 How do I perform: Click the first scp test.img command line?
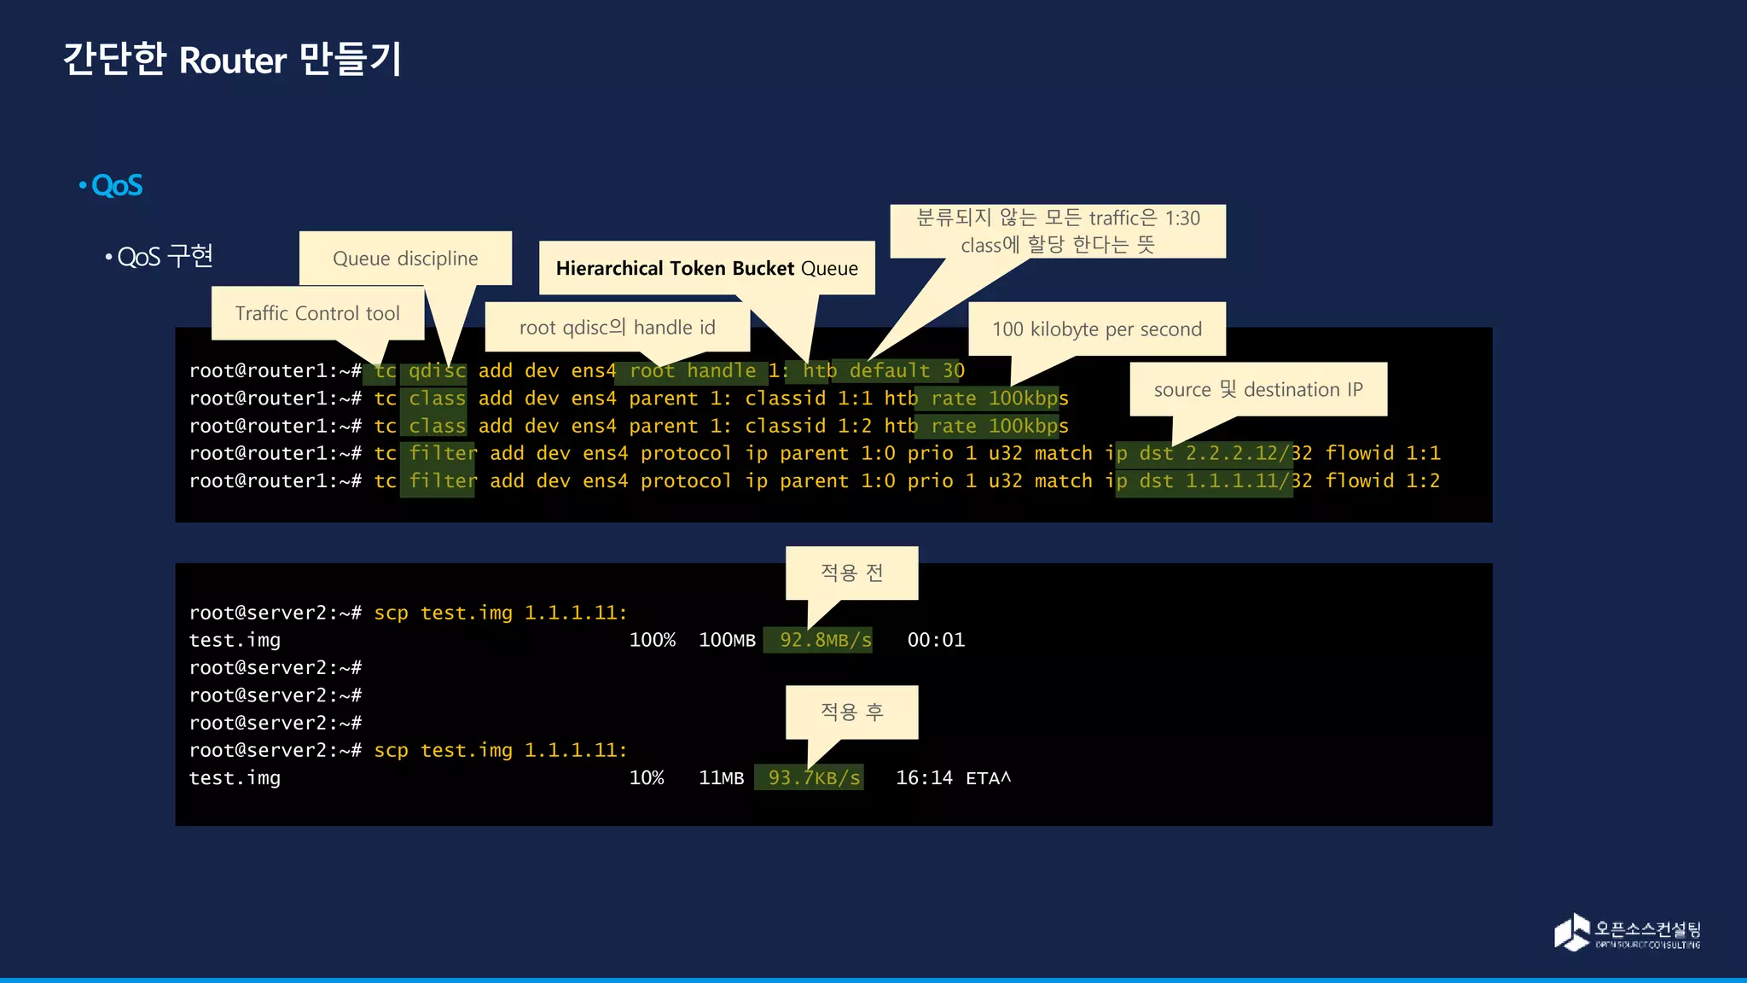click(x=500, y=613)
